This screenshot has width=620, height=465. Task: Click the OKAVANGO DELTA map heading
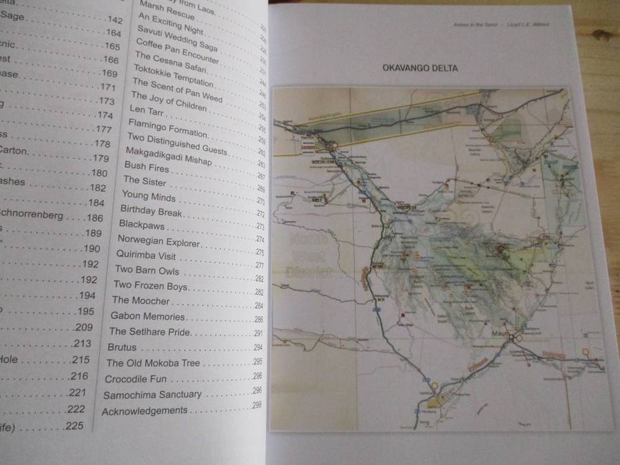tap(420, 68)
